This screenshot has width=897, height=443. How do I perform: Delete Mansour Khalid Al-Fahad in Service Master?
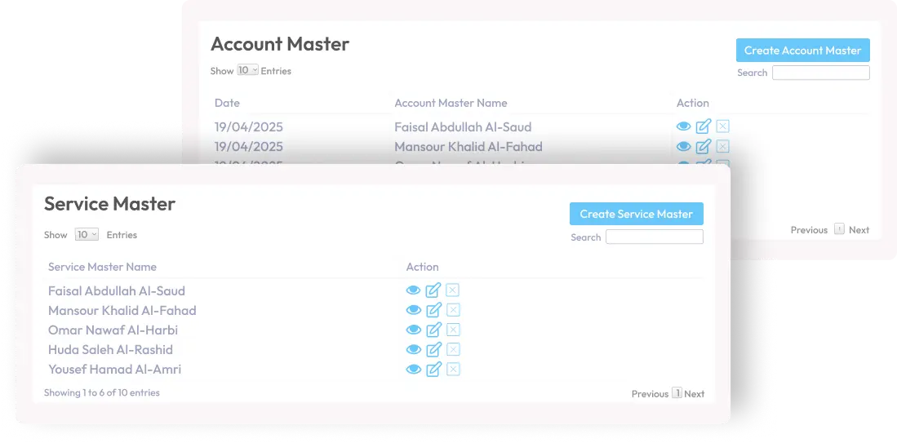(452, 310)
